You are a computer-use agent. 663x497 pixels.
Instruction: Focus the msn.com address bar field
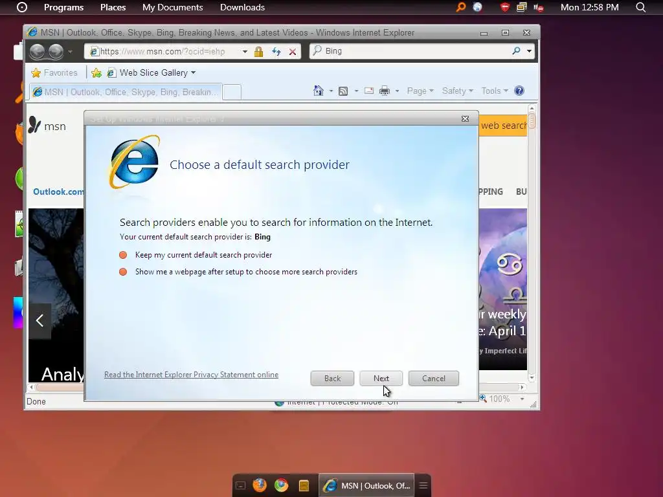pos(166,51)
